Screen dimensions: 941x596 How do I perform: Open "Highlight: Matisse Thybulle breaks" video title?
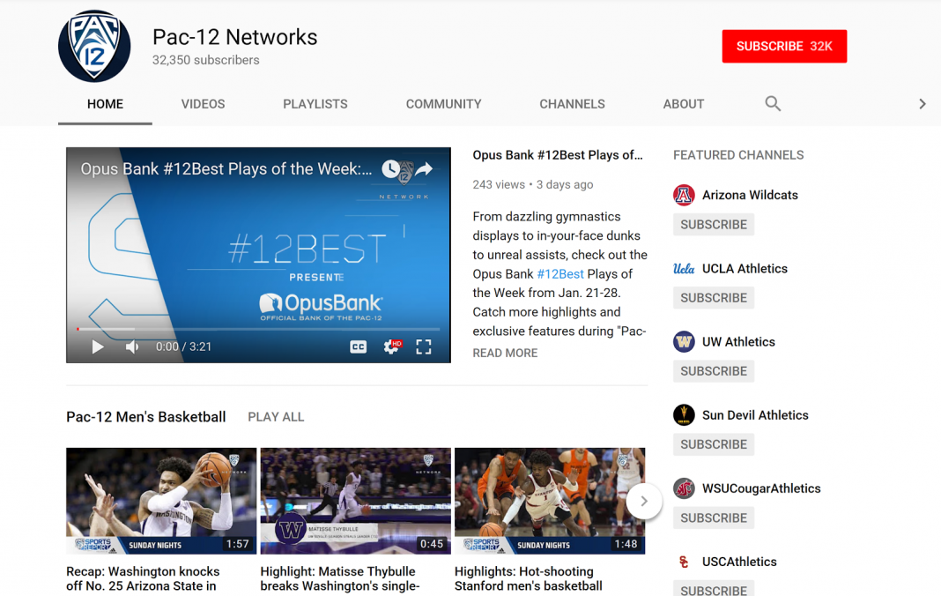[340, 578]
